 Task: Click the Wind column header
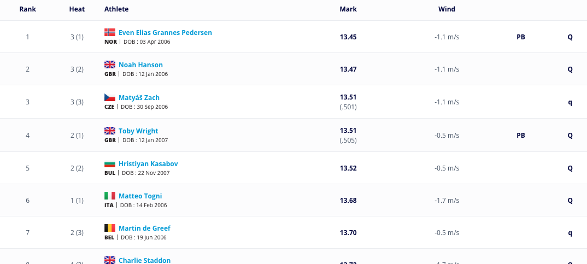[447, 9]
